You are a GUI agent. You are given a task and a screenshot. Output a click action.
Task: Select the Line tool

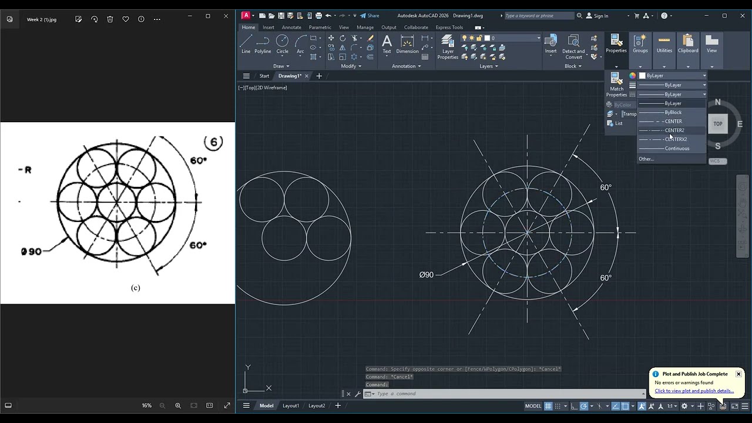coord(246,44)
